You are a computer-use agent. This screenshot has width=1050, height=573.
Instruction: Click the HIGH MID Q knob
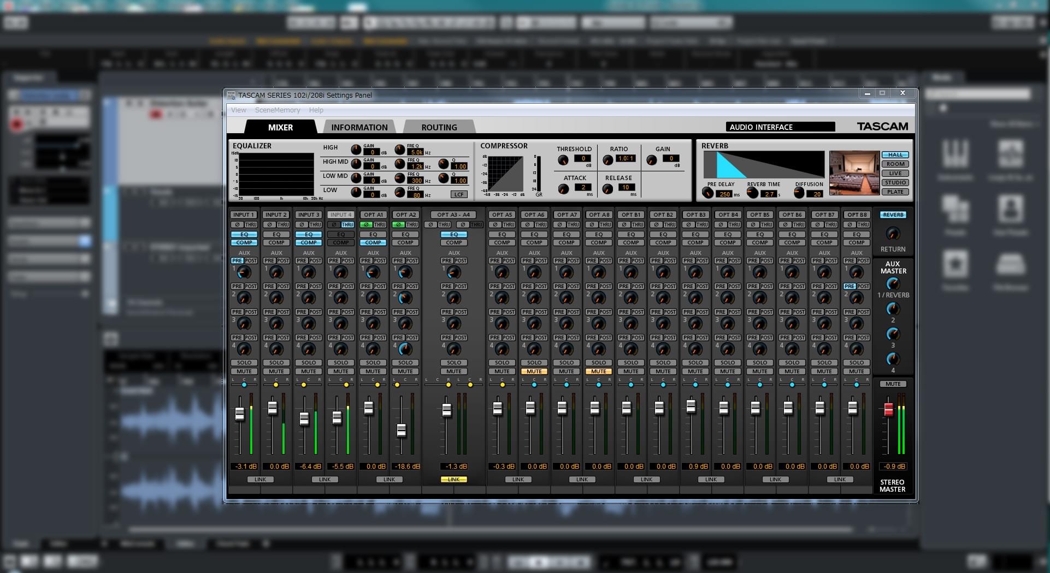pyautogui.click(x=443, y=163)
